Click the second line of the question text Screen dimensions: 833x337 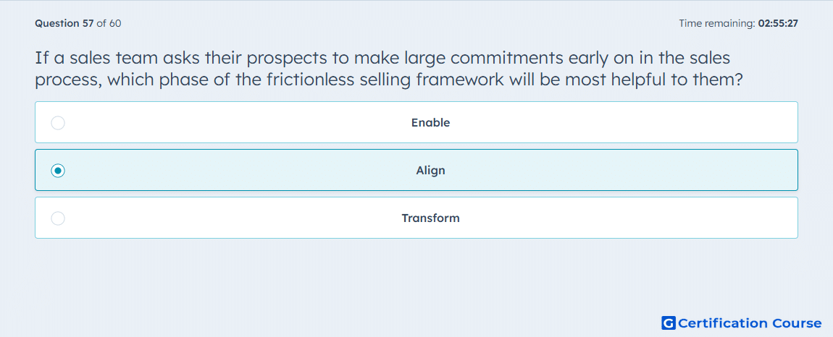click(388, 80)
